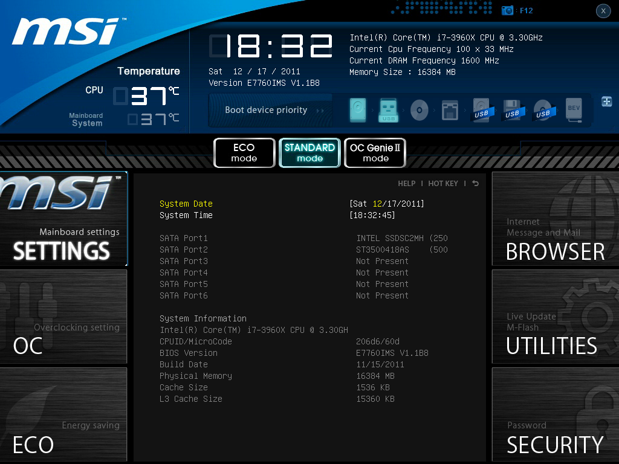Open the ECO energy saving panel
Viewport: 619px width, 464px height.
63,414
